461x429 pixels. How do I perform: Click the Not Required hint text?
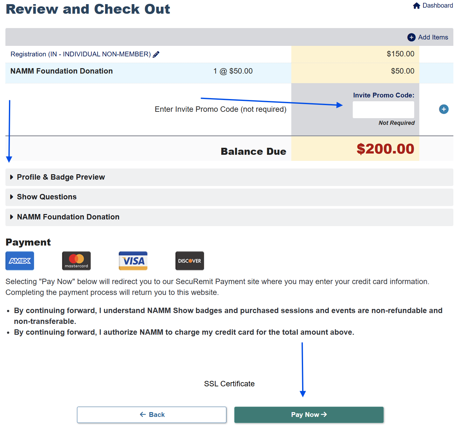396,123
